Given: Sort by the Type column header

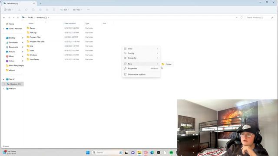Looking at the screenshot, I should pyautogui.click(x=87, y=23).
